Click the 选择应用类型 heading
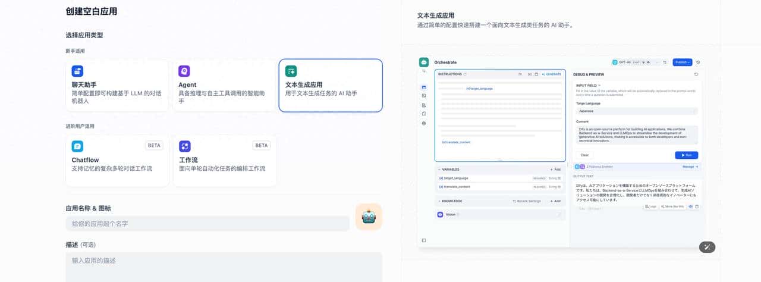The height and width of the screenshot is (282, 761). click(x=84, y=36)
